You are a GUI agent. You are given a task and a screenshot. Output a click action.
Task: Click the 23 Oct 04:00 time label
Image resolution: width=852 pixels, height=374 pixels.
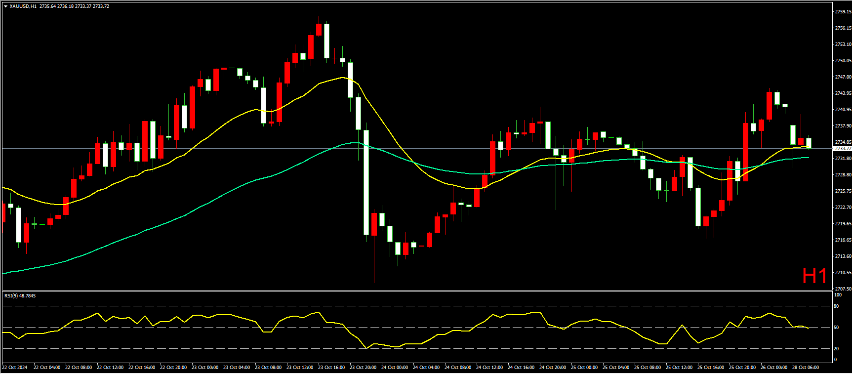(x=237, y=368)
